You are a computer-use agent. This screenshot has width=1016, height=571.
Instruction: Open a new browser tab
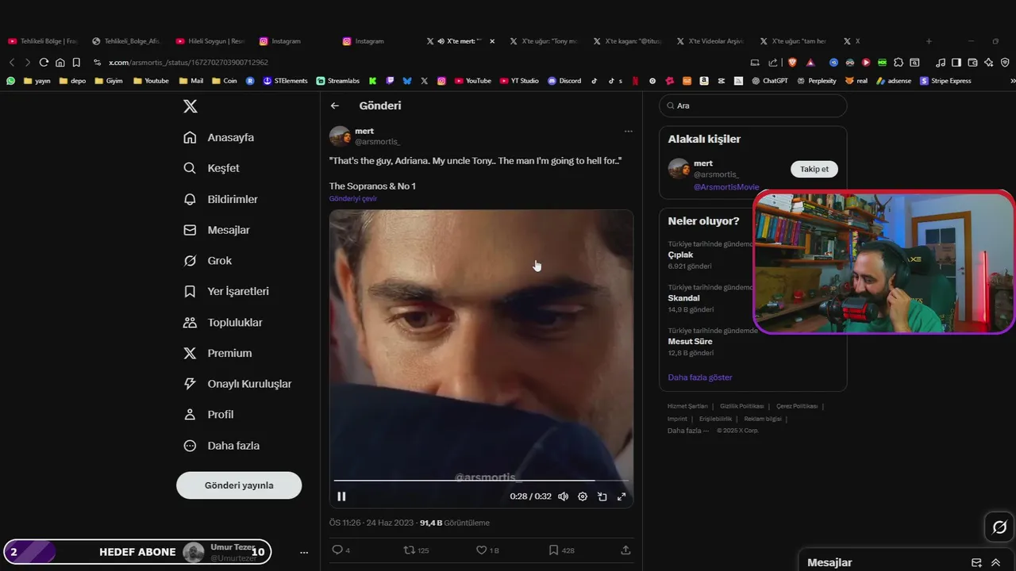(x=929, y=41)
